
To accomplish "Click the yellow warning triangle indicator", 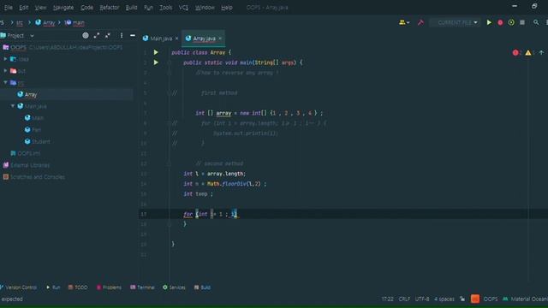I will pyautogui.click(x=529, y=53).
